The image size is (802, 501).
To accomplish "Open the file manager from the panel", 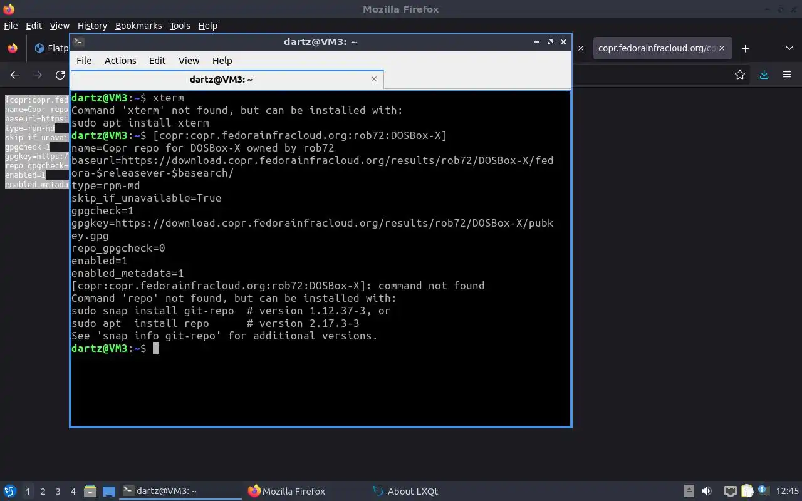I will tap(90, 492).
